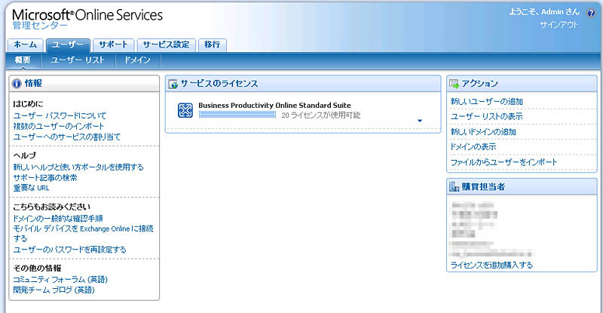Click the Business Productivity Online Suite icon
The width and height of the screenshot is (603, 313).
[185, 110]
